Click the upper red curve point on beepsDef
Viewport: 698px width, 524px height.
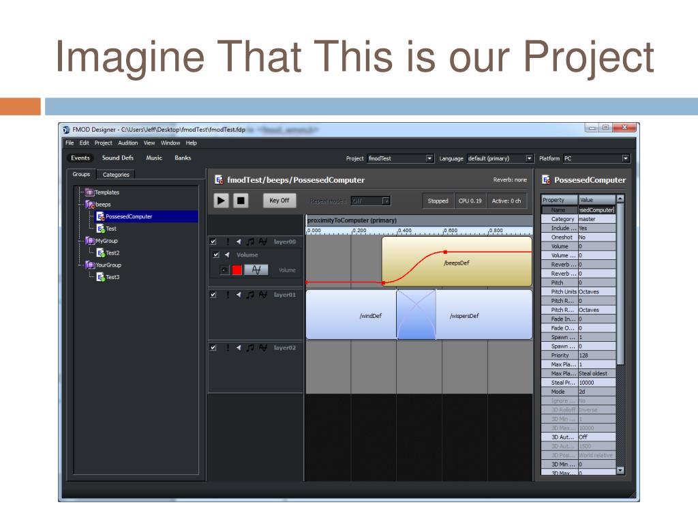[x=445, y=252]
